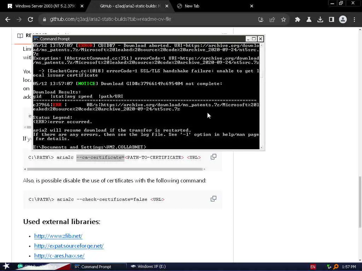Viewport: 362px width, 271px height.
Task: Open Chrome Labs flask icon
Action: (309, 20)
